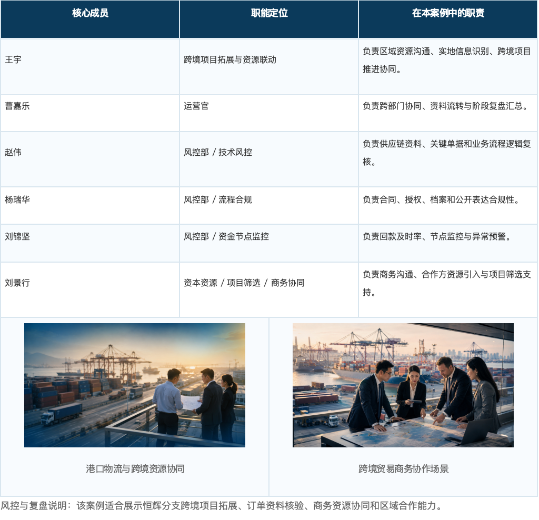Click the 风控部 / 资金节点监控 cell

269,243
